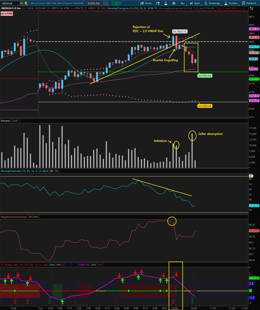Click the 2.14128 green axis label
Screen dimensions: 260x310
click(x=254, y=278)
